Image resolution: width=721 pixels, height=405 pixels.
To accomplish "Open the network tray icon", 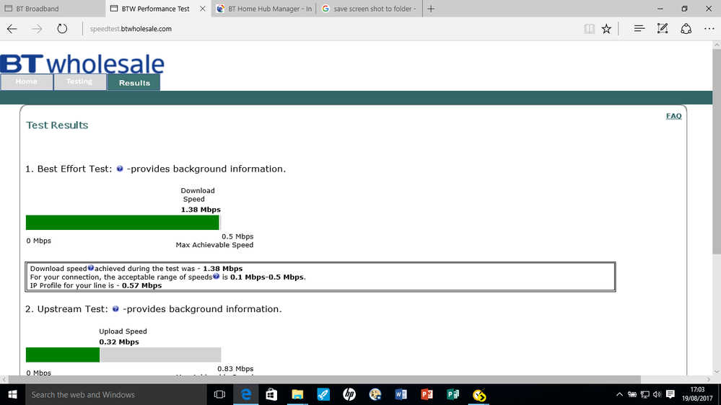I will [645, 394].
